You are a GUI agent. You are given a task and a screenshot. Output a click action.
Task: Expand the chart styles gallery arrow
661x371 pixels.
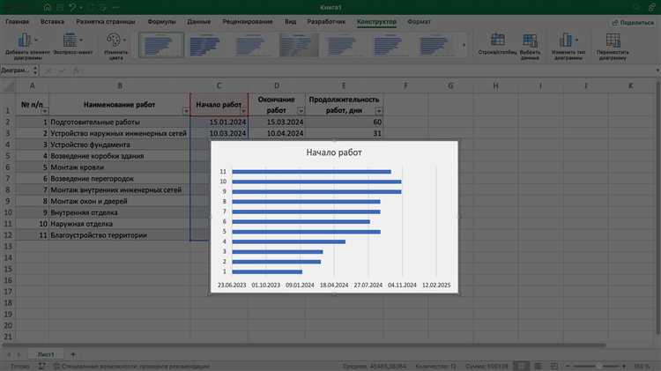[464, 45]
